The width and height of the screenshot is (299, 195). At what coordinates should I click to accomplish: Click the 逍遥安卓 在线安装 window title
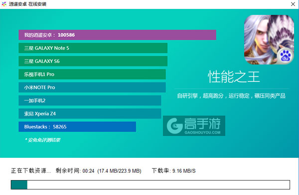point(27,4)
